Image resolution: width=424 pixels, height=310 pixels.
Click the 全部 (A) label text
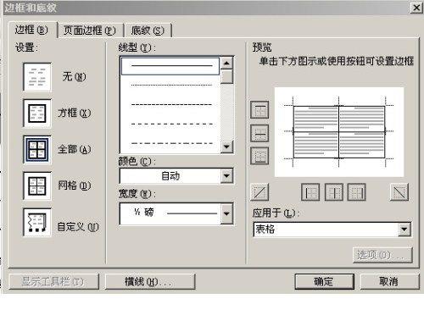(x=74, y=149)
